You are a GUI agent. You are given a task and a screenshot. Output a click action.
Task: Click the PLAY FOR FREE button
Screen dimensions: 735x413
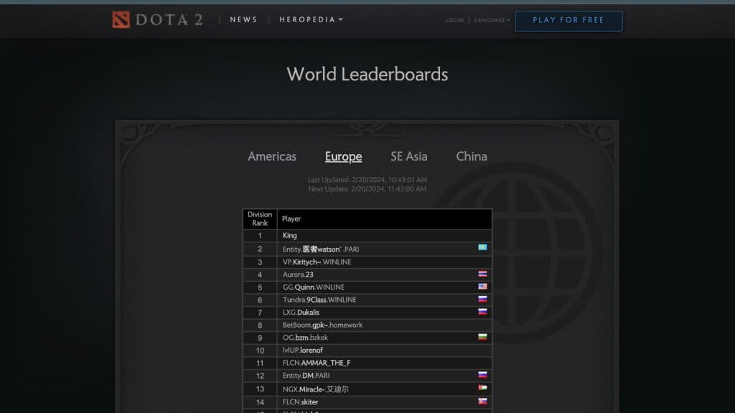tap(568, 20)
